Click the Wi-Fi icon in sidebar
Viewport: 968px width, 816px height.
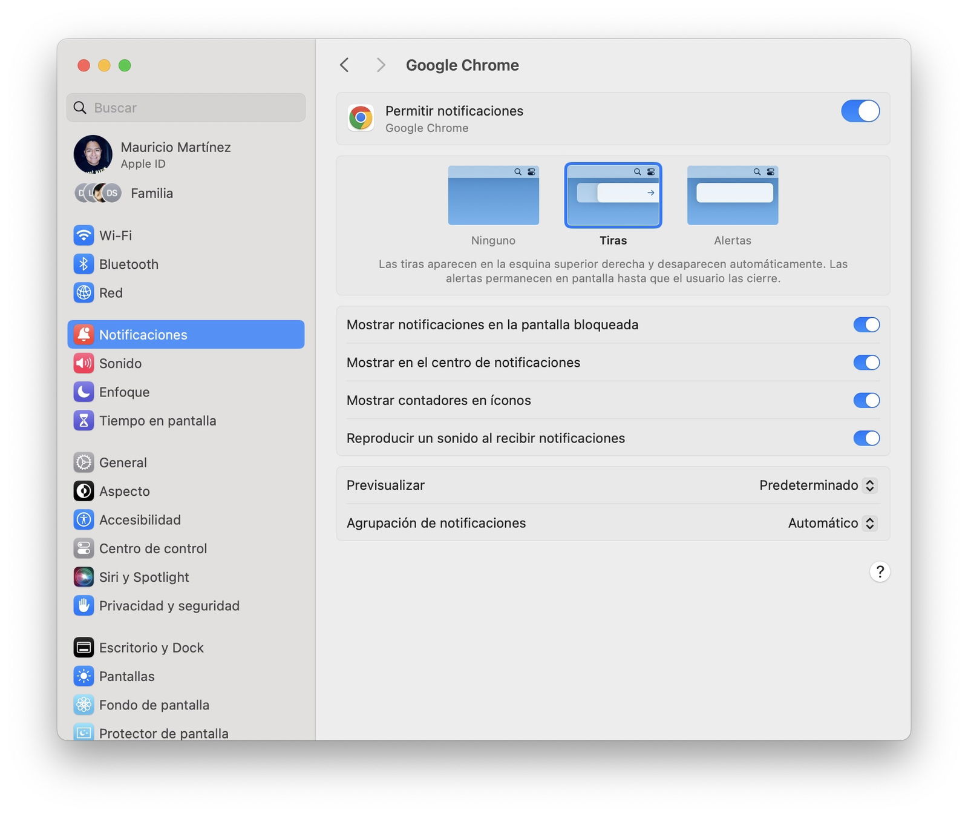pyautogui.click(x=83, y=235)
